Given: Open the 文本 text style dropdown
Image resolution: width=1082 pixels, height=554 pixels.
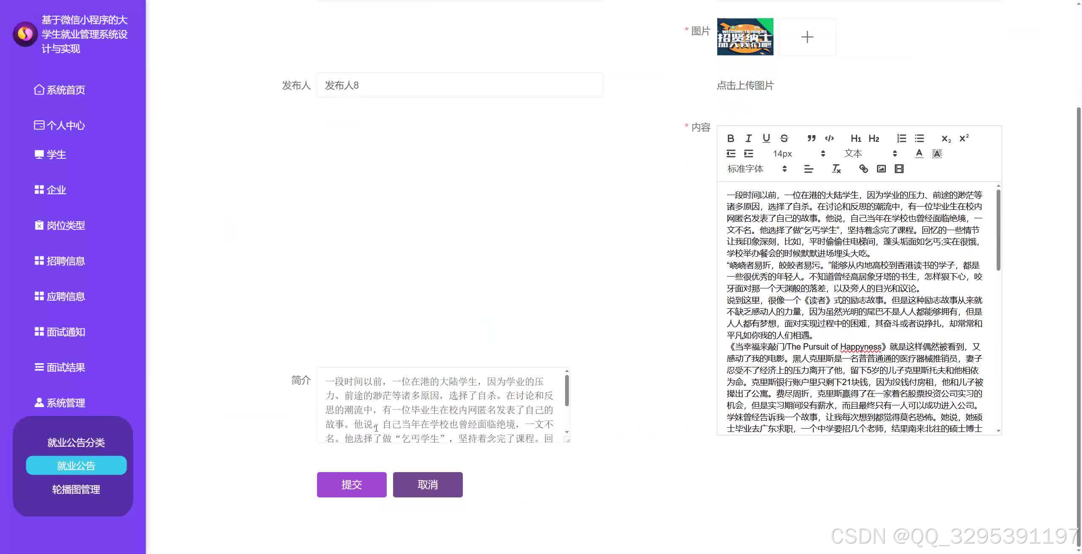Looking at the screenshot, I should [853, 153].
